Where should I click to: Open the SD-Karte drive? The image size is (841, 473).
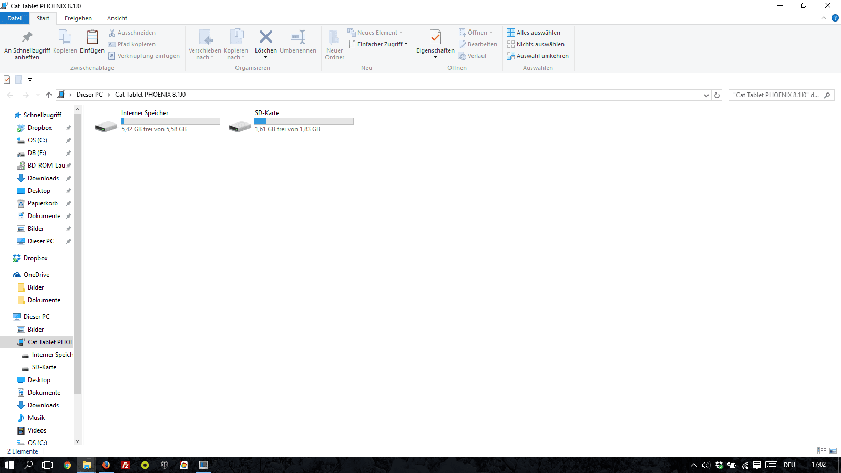(x=240, y=127)
